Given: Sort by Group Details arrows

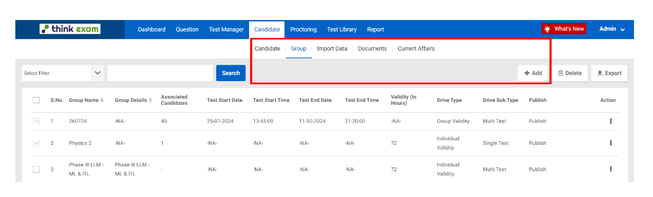Looking at the screenshot, I should pyautogui.click(x=150, y=100).
